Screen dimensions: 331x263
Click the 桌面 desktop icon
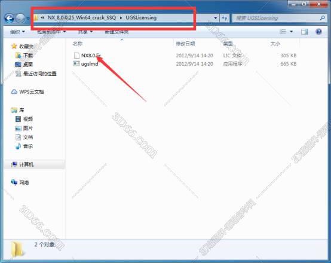tap(18, 65)
